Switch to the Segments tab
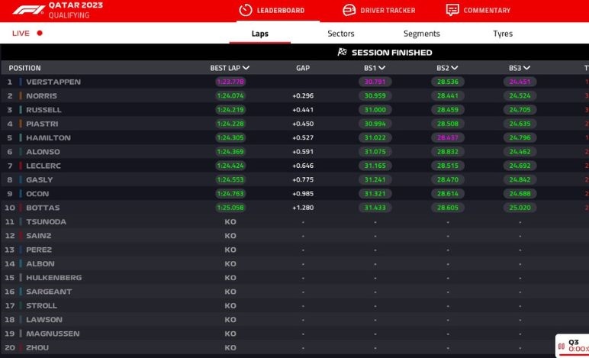Viewport: 589px width, 358px height. pos(421,34)
